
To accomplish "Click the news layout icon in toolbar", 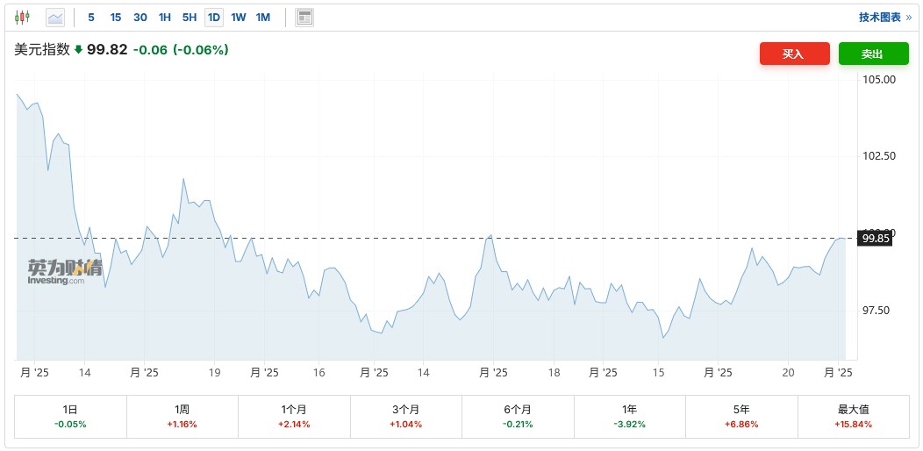I will (x=304, y=18).
